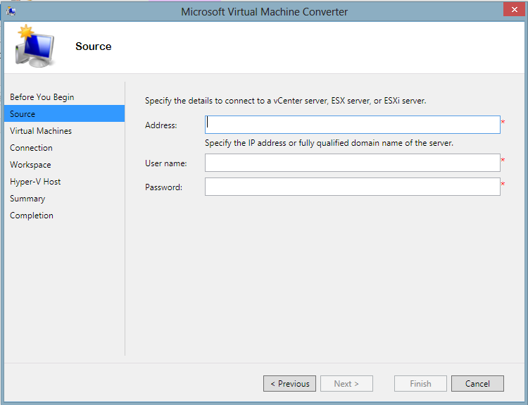Cancel the conversion wizard
Screen dimensions: 528x405
(x=477, y=384)
